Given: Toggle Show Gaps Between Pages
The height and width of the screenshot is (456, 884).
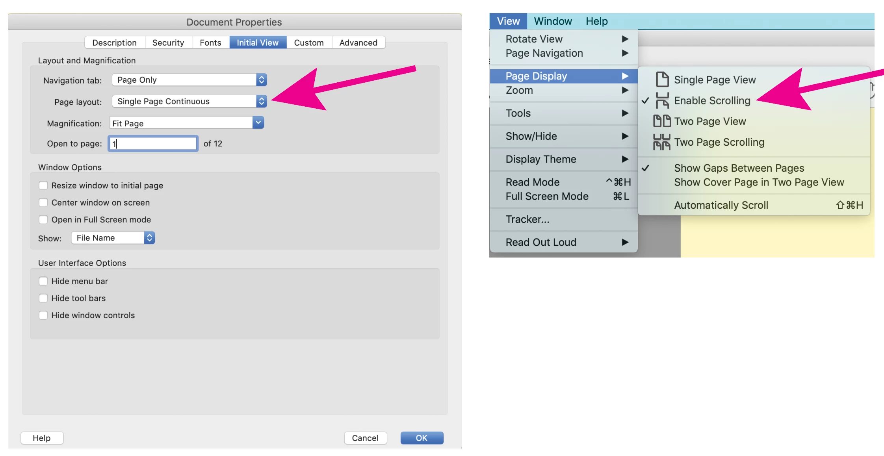Looking at the screenshot, I should coord(739,168).
